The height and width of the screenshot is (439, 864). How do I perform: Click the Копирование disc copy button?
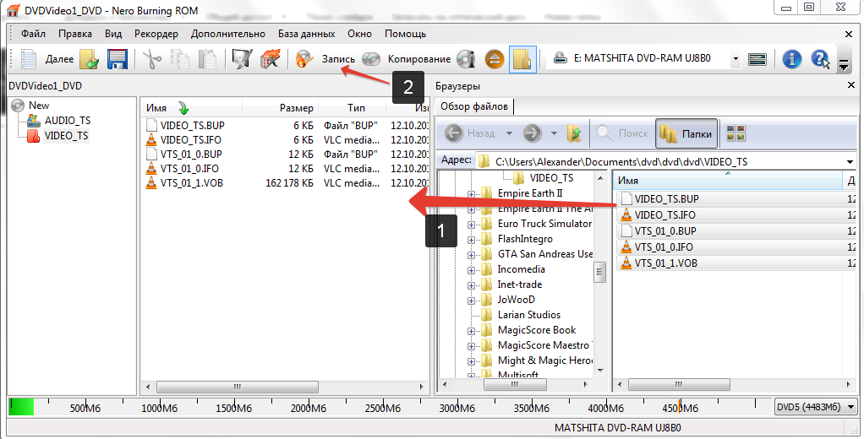(x=407, y=59)
